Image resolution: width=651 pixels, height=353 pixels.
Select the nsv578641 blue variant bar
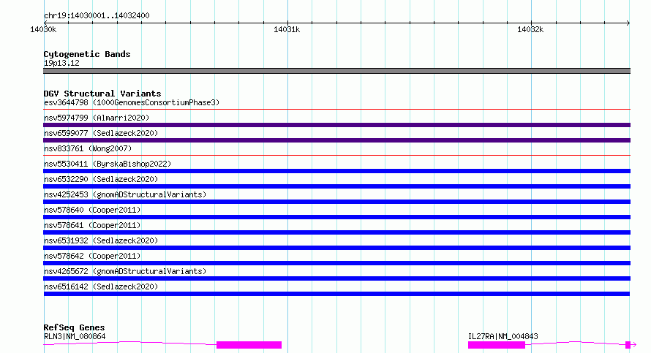(x=336, y=232)
